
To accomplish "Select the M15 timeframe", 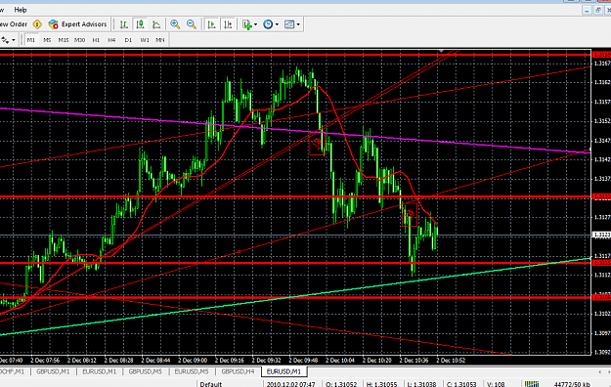I will [x=64, y=40].
